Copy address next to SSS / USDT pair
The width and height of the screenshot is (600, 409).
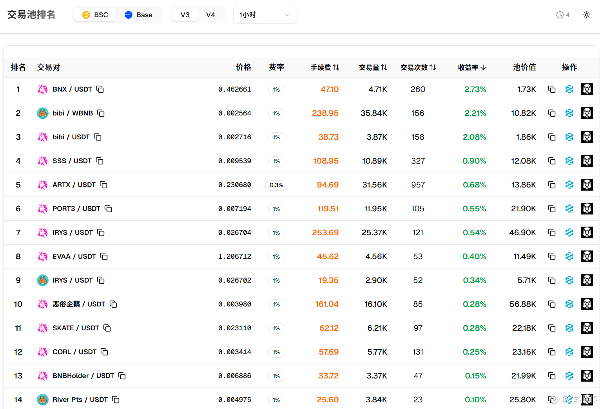point(100,161)
